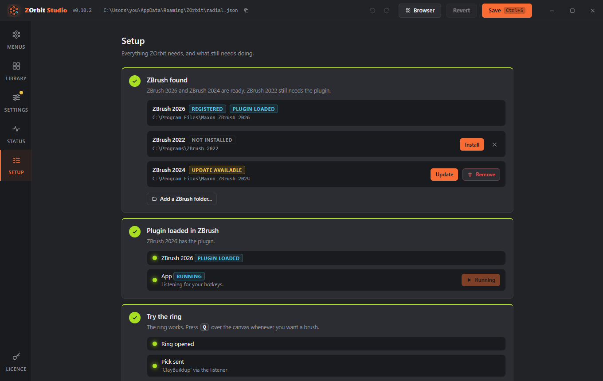Click the ZBrush found green checkmark
Screen dimensions: 603x381
[135, 81]
